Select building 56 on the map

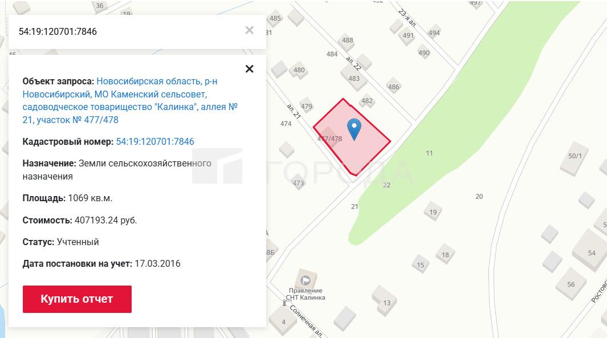(x=571, y=284)
